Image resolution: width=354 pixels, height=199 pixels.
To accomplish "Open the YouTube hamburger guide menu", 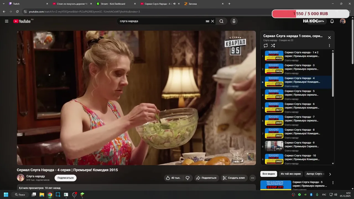I will 7,21.
